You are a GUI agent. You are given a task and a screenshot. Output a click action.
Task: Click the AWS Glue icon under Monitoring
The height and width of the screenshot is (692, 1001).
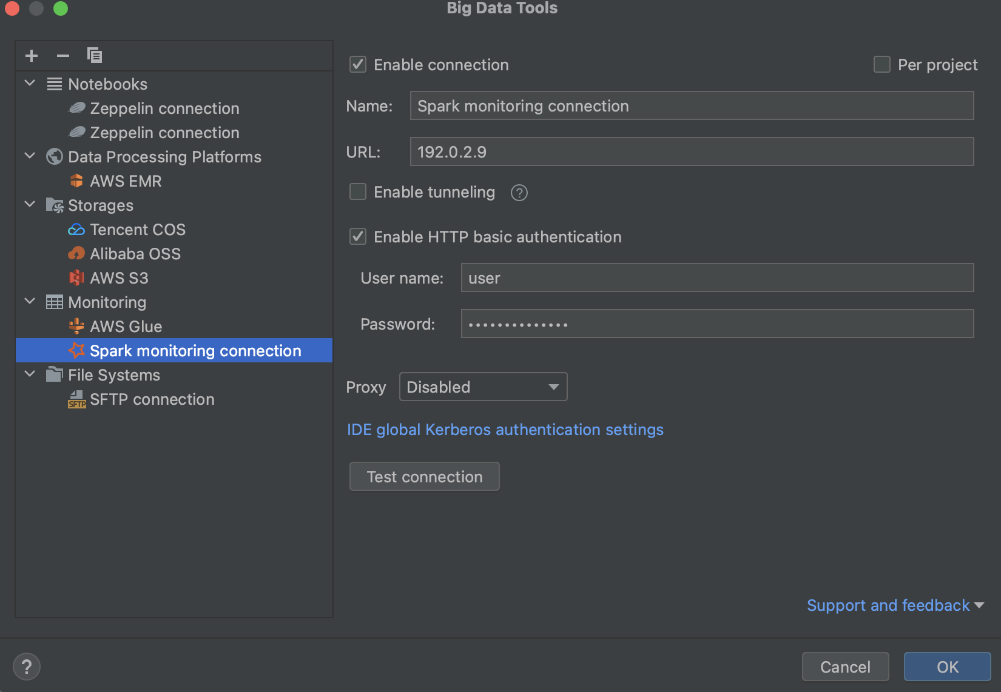76,326
